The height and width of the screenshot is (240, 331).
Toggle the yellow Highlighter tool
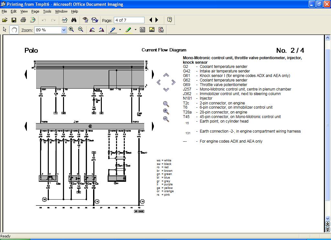(x=128, y=30)
